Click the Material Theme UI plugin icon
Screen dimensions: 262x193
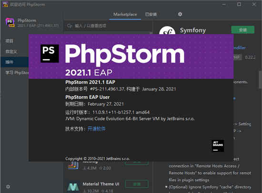tap(73, 187)
